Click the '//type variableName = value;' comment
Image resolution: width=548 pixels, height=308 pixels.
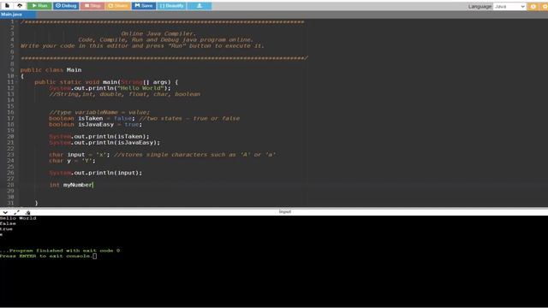coord(99,112)
